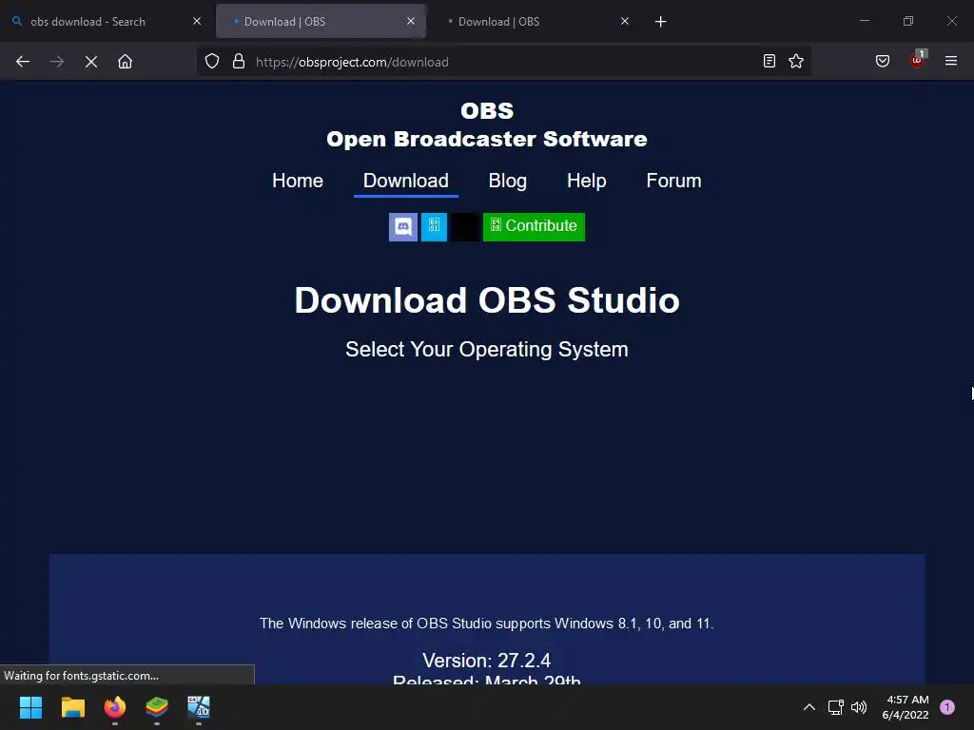Screen dimensions: 974x730
Task: Stop loading the page
Action: (x=91, y=62)
